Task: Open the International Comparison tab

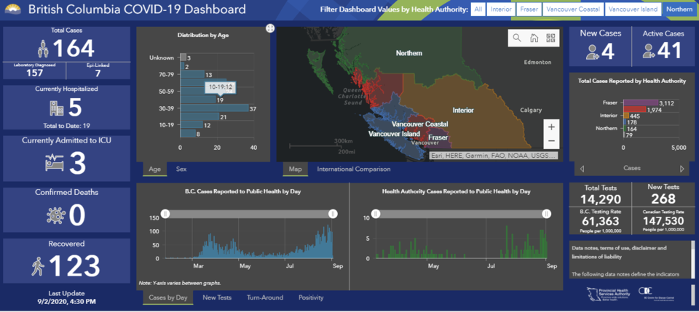Action: pyautogui.click(x=354, y=169)
